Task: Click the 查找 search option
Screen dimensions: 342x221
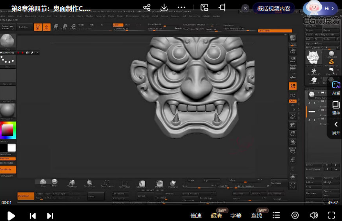Action: 256,216
